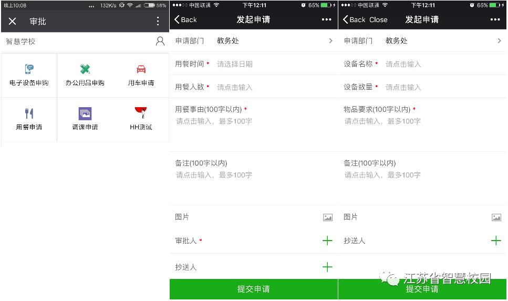Open 办公用品申购 application
508x301 pixels.
pyautogui.click(x=85, y=75)
